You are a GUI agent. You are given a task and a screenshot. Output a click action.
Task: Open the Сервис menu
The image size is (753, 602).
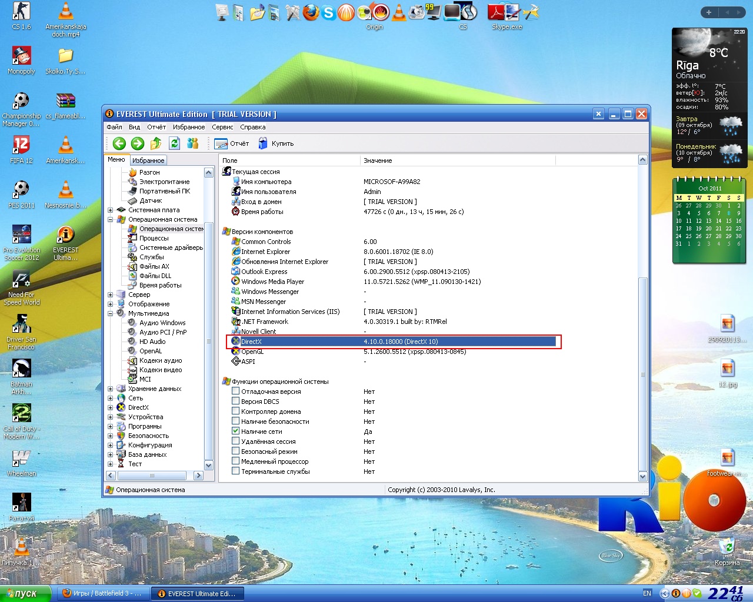click(x=222, y=127)
